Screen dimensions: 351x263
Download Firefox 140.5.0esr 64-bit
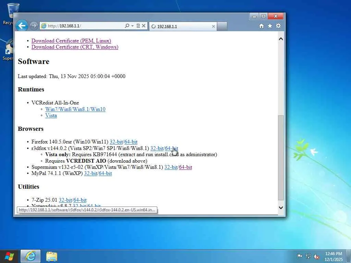(x=131, y=142)
